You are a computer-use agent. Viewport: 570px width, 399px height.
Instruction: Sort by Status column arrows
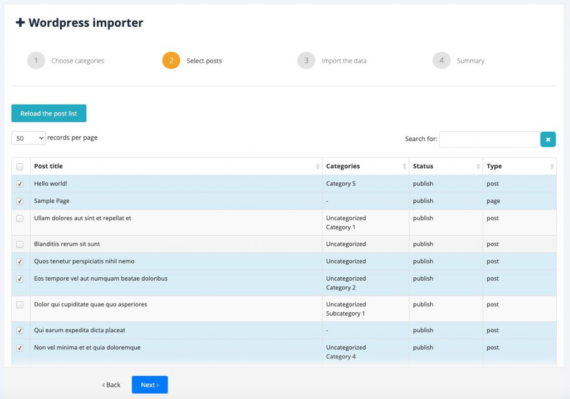pyautogui.click(x=478, y=166)
